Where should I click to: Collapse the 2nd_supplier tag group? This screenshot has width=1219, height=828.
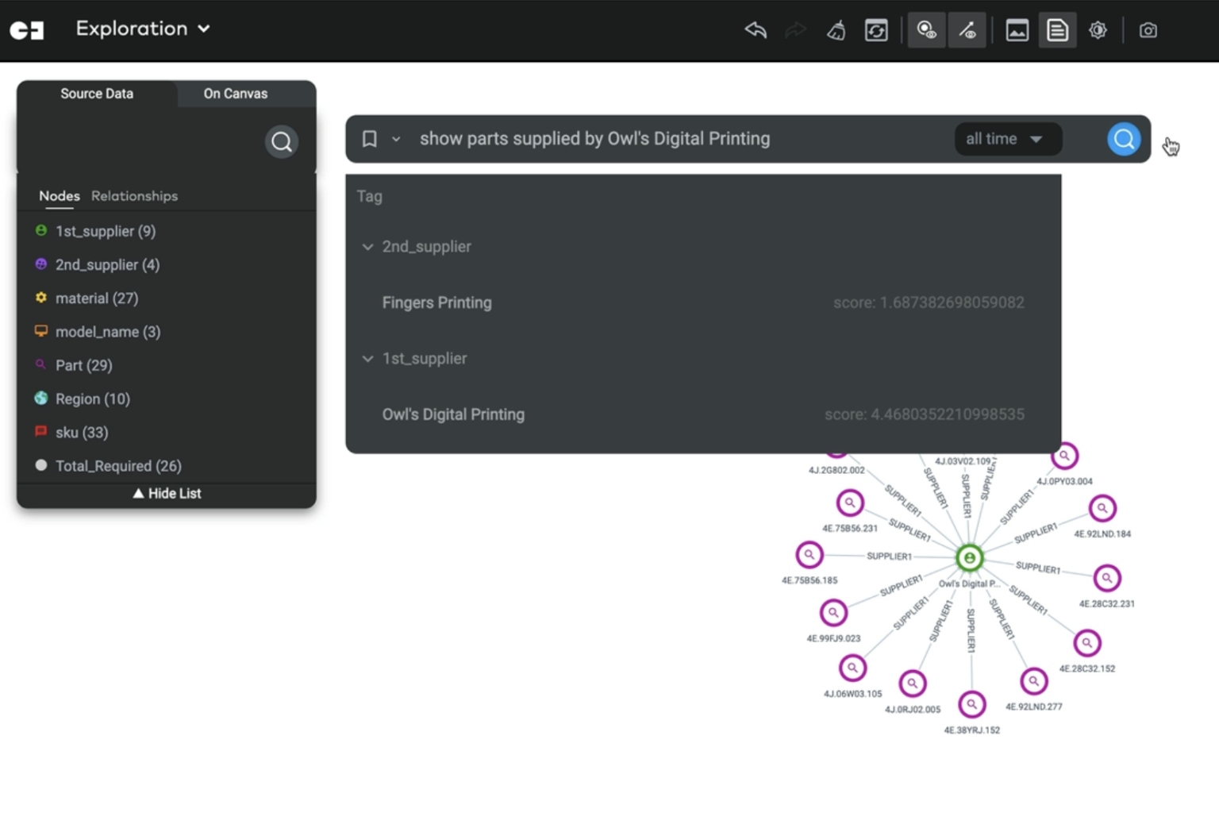click(367, 247)
